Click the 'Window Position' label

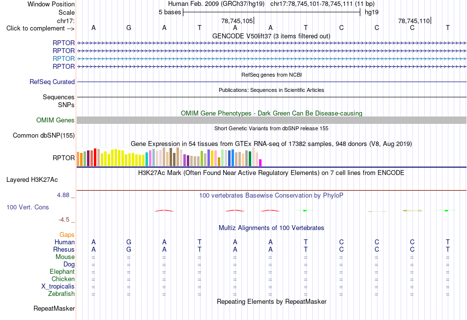click(x=51, y=4)
